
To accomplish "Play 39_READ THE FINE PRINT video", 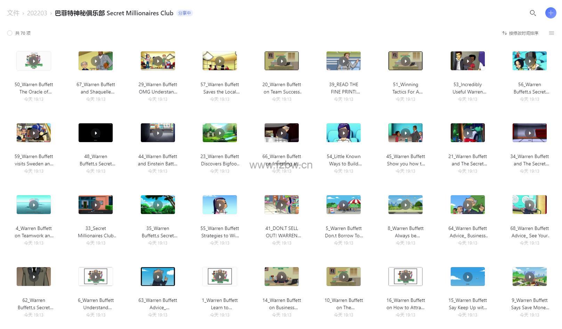I will (x=344, y=61).
